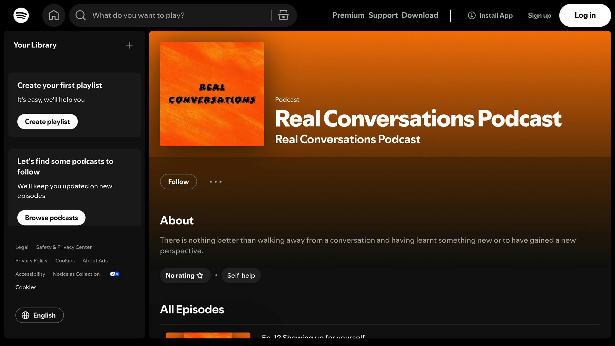
Task: Open the Support page
Action: pos(383,15)
